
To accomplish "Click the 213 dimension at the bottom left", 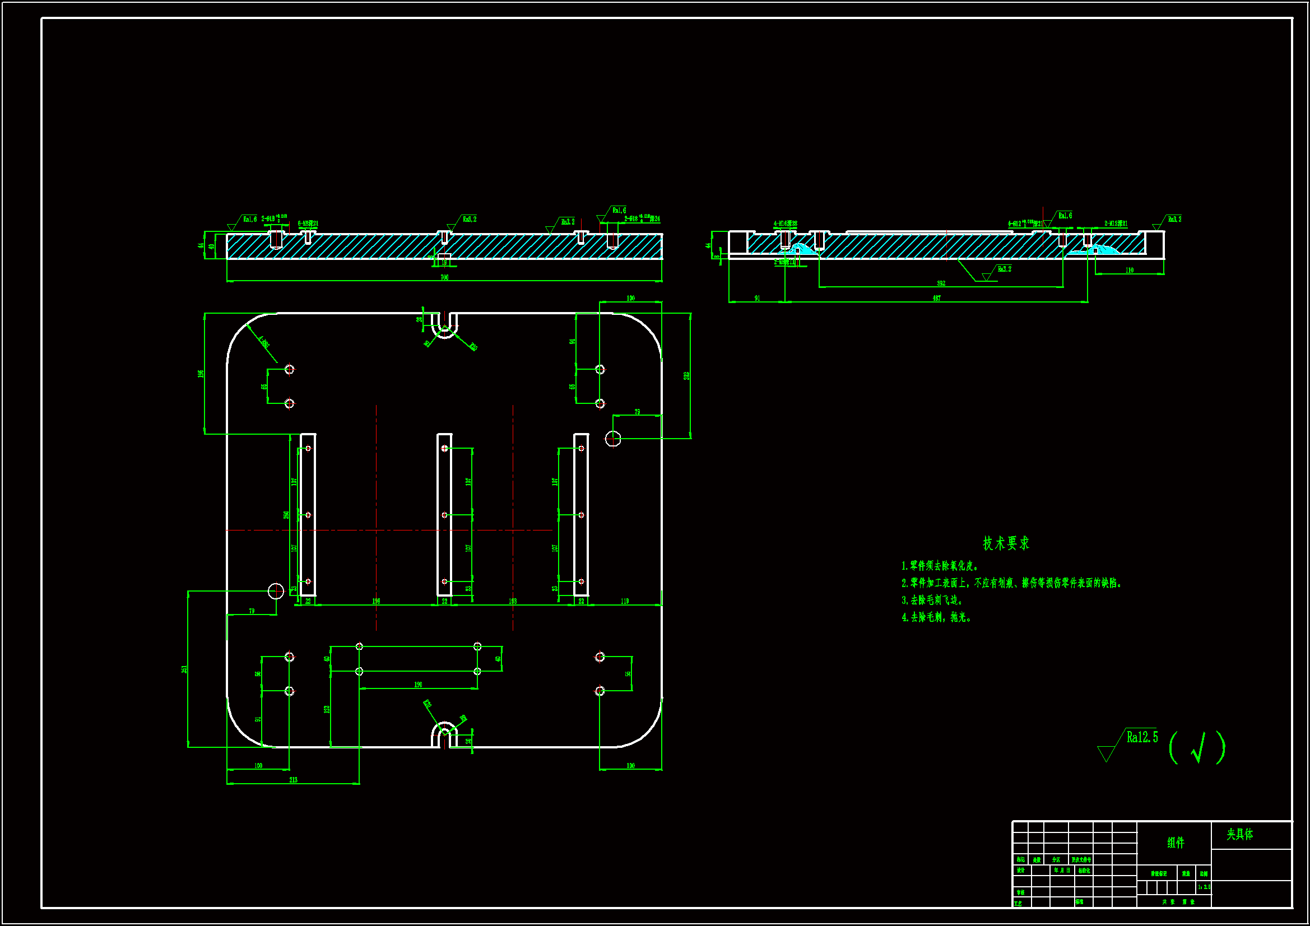I will click(x=293, y=780).
